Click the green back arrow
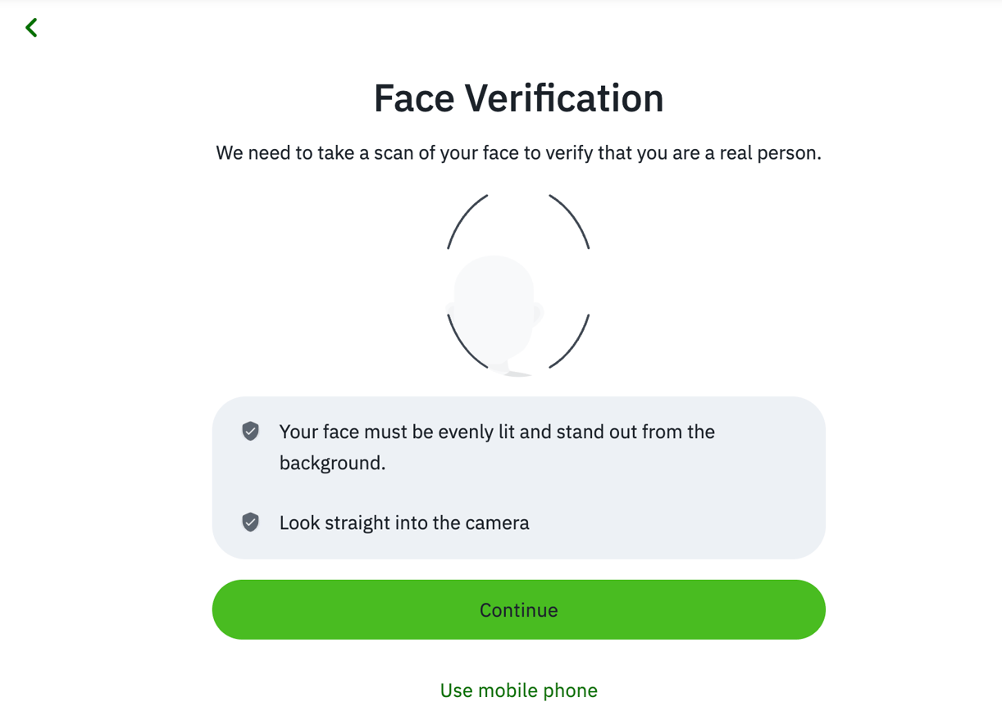 [31, 27]
